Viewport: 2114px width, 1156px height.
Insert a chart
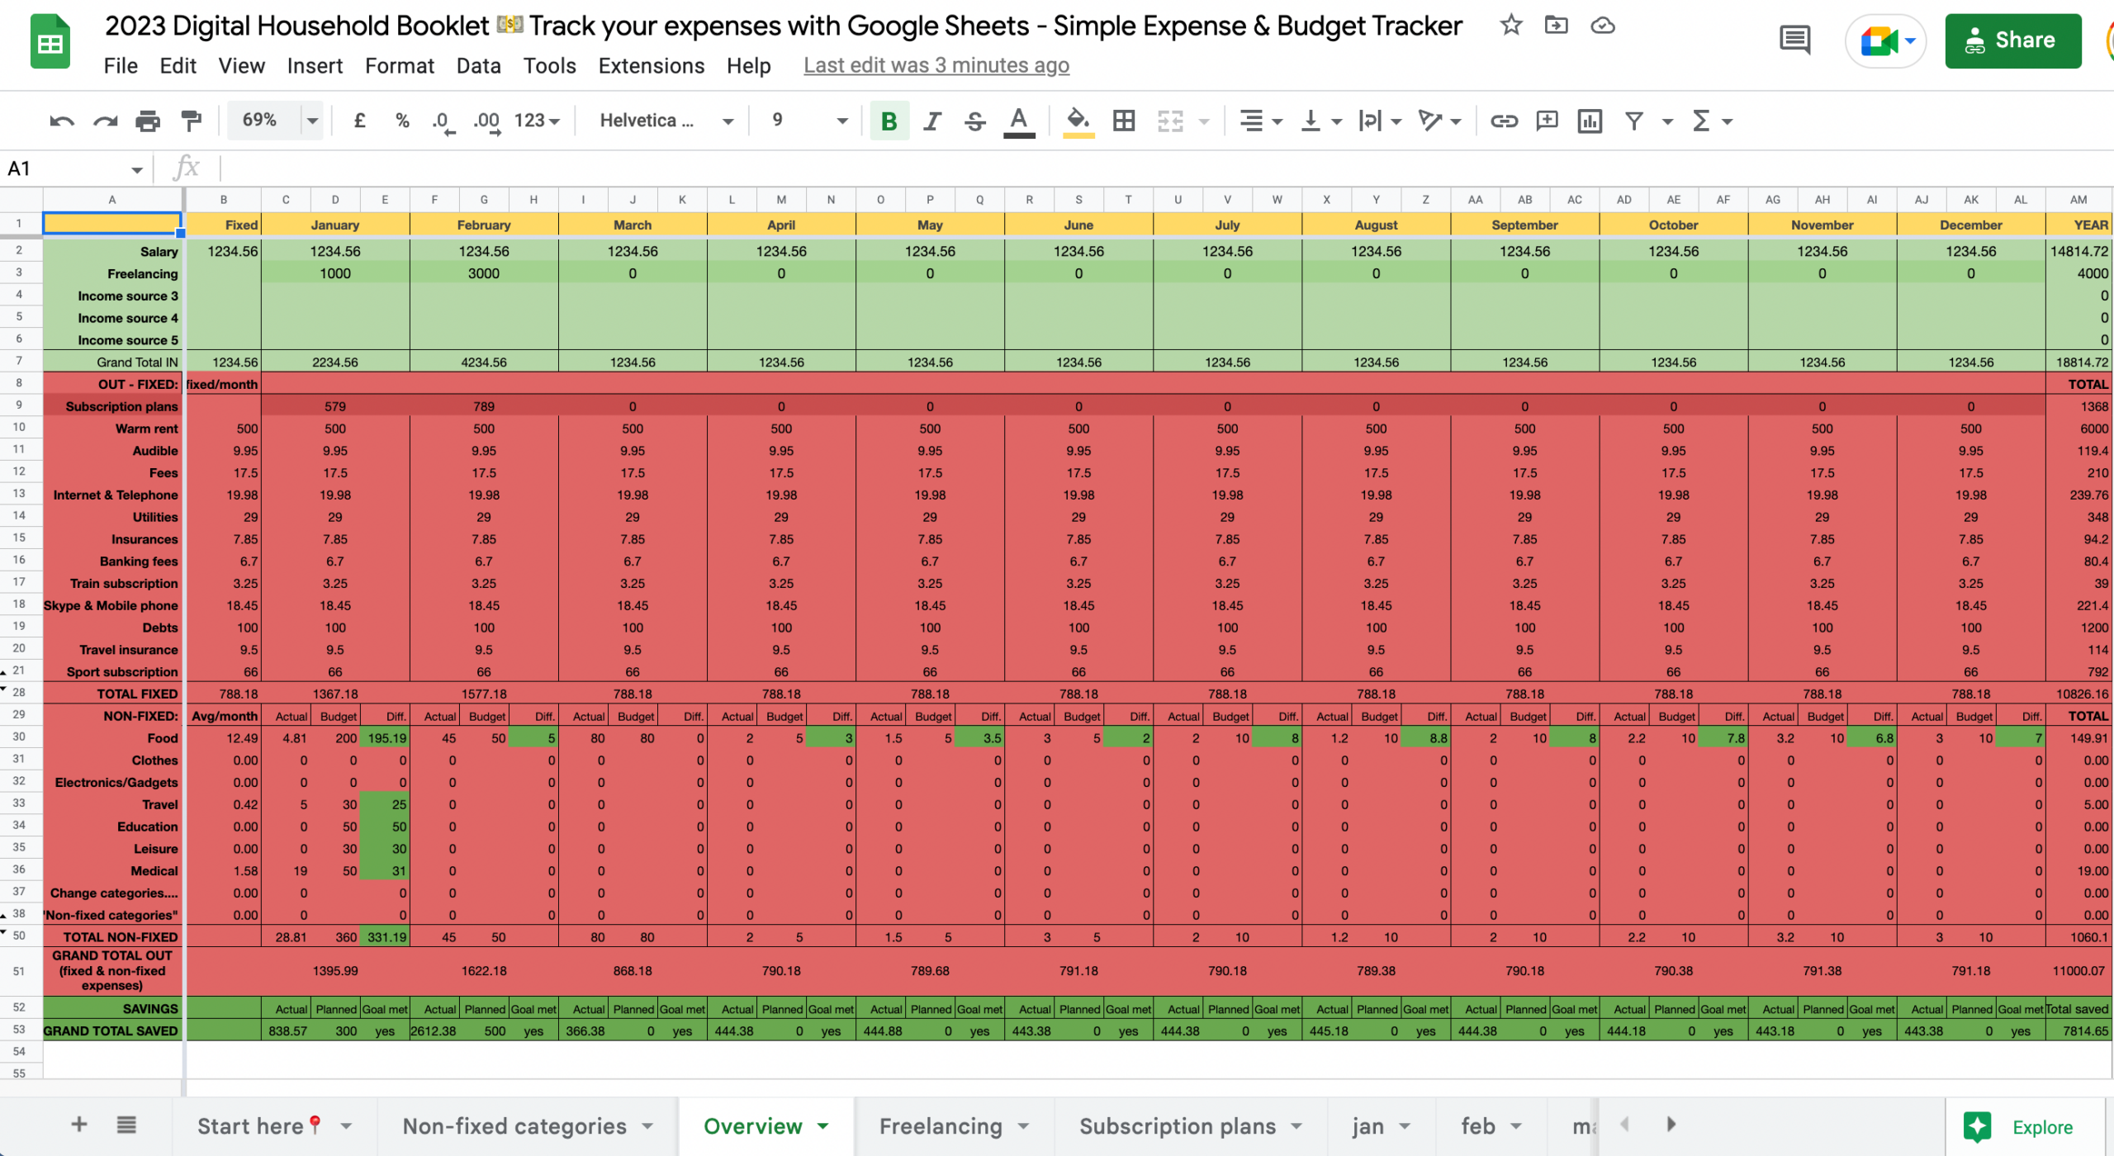[x=1589, y=121]
